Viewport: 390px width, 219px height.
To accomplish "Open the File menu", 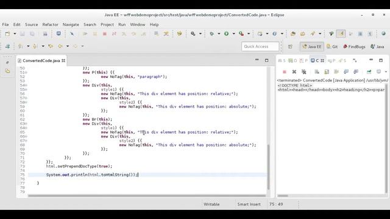I will (x=5, y=24).
